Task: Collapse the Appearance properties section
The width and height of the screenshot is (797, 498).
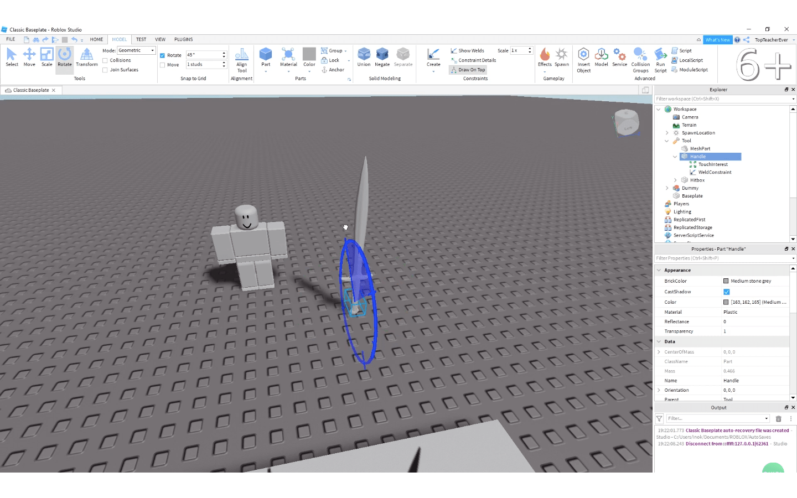Action: 659,270
